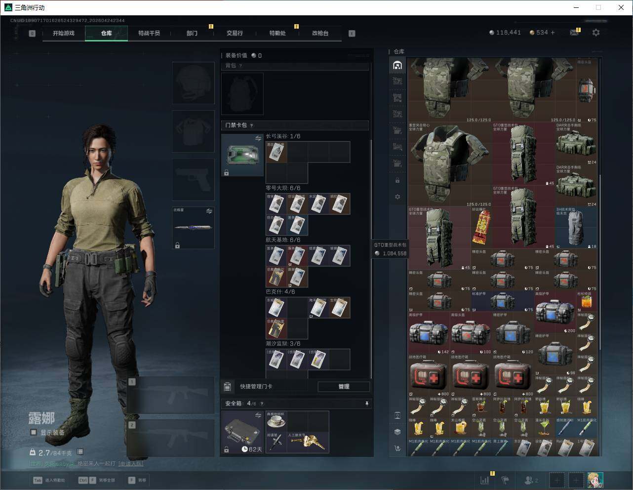633x490 pixels.
Task: Select the pen item in safe box
Action: pos(277,443)
